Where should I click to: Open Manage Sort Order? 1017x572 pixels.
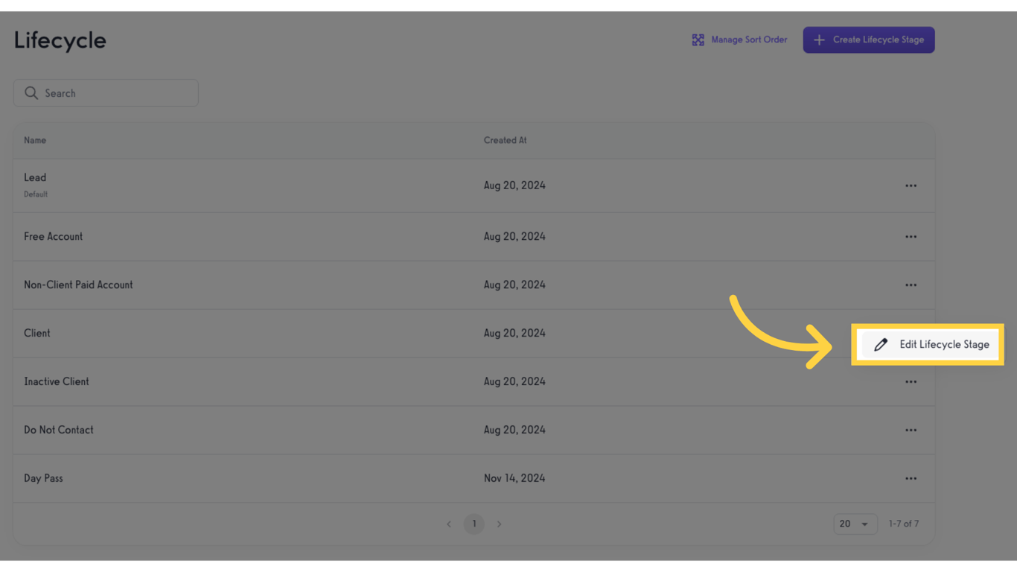[x=749, y=39]
